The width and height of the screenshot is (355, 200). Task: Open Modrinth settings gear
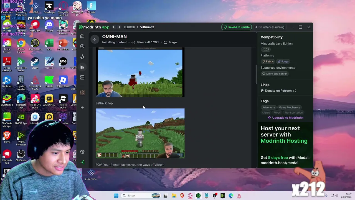click(82, 152)
